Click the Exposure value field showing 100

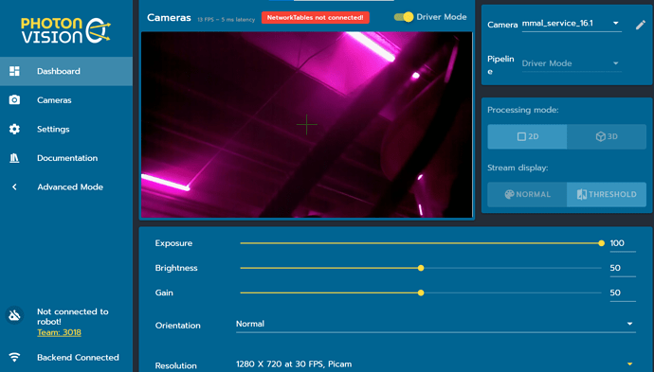pos(623,243)
